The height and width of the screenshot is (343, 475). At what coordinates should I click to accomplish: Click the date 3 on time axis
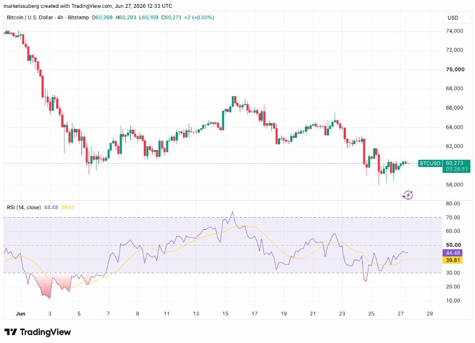pos(49,314)
